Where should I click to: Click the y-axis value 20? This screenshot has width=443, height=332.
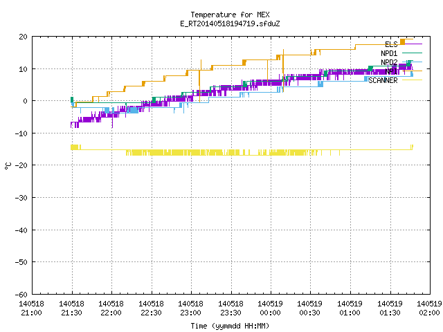click(23, 37)
